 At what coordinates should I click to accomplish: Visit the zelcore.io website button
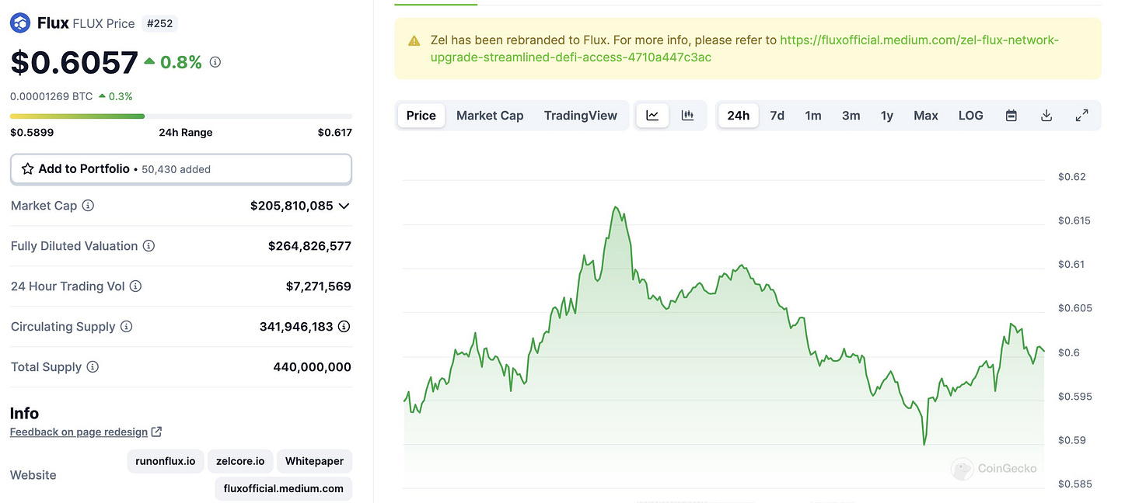(239, 461)
